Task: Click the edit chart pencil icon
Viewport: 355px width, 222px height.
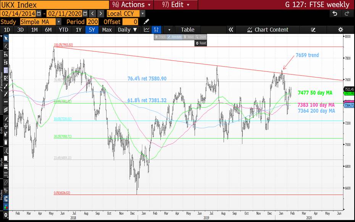Action: pyautogui.click(x=313, y=30)
